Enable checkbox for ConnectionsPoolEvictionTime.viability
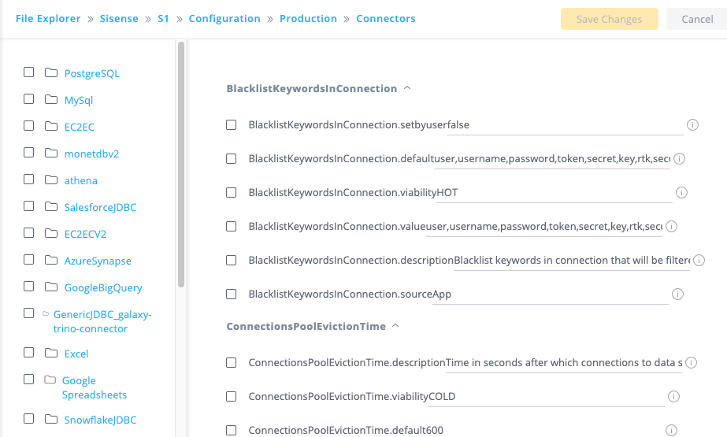The height and width of the screenshot is (437, 727). (232, 396)
